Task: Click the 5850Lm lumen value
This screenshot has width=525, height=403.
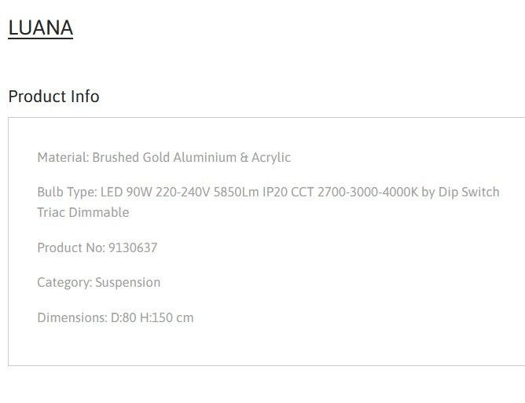Action: (x=236, y=192)
